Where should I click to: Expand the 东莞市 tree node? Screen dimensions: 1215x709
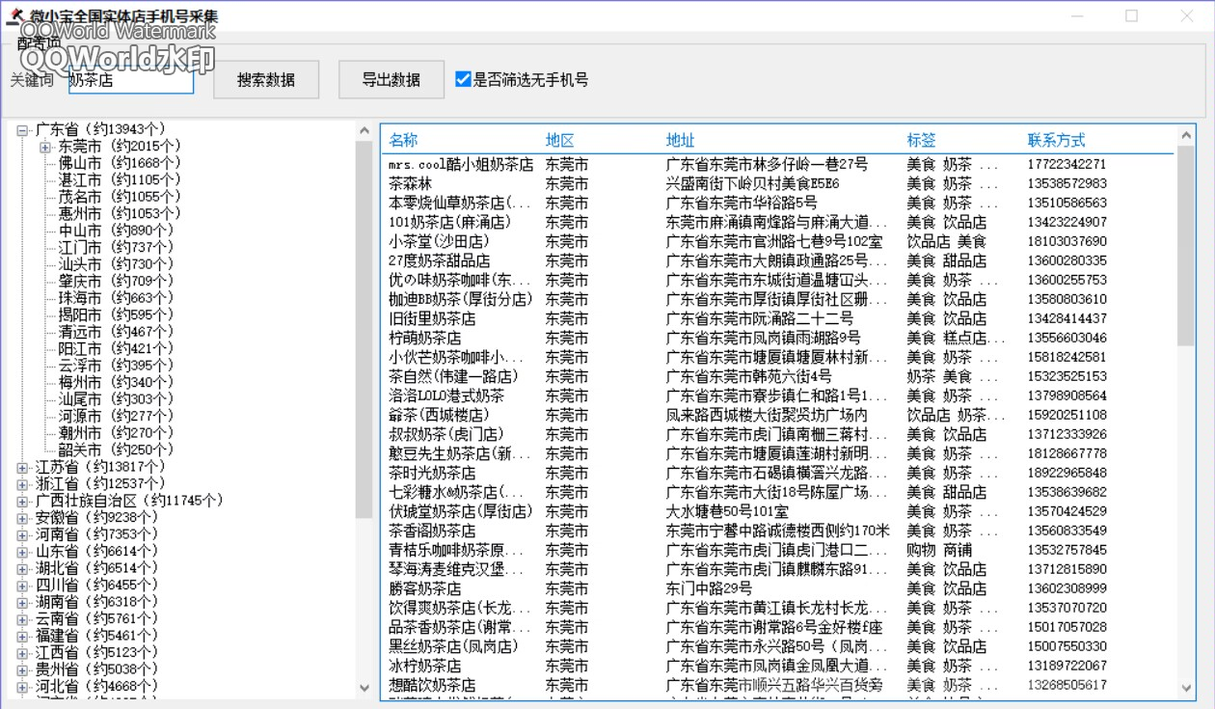tap(45, 147)
